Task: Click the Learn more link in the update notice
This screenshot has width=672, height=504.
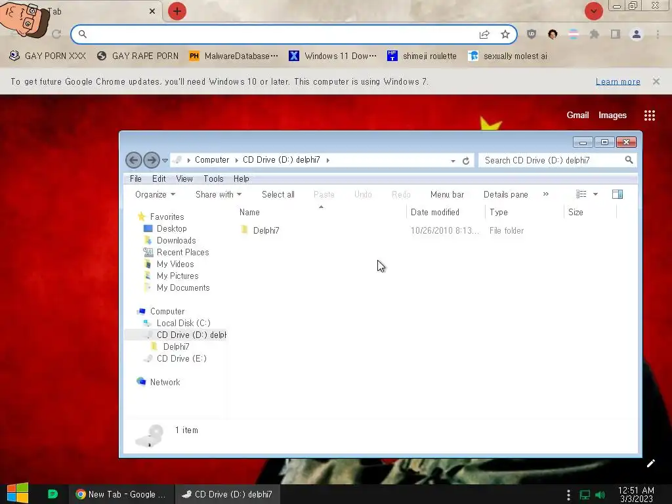Action: click(618, 81)
